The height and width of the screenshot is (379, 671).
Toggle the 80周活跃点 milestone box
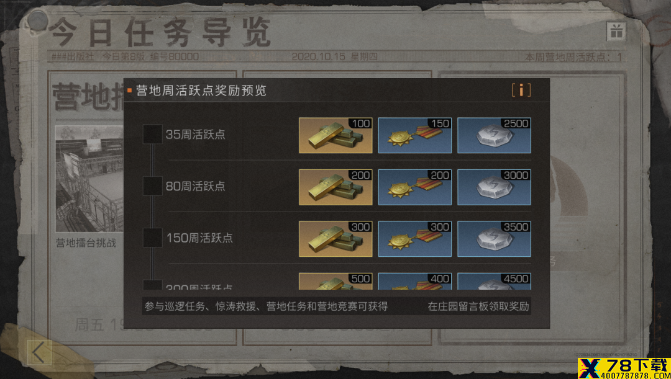pyautogui.click(x=153, y=186)
